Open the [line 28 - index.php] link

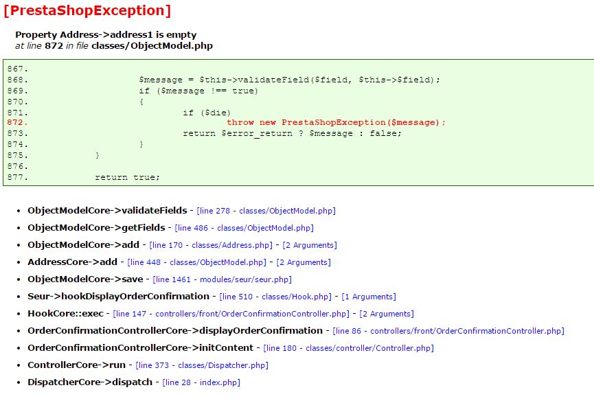point(201,382)
